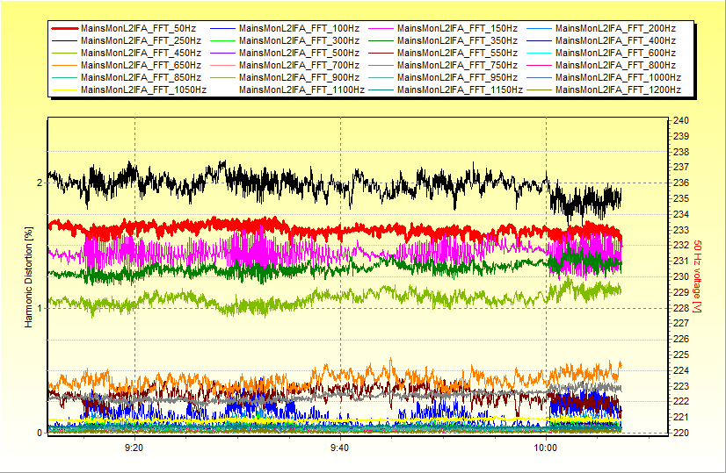Click the orange 650Hz legend line swatch

coord(64,65)
